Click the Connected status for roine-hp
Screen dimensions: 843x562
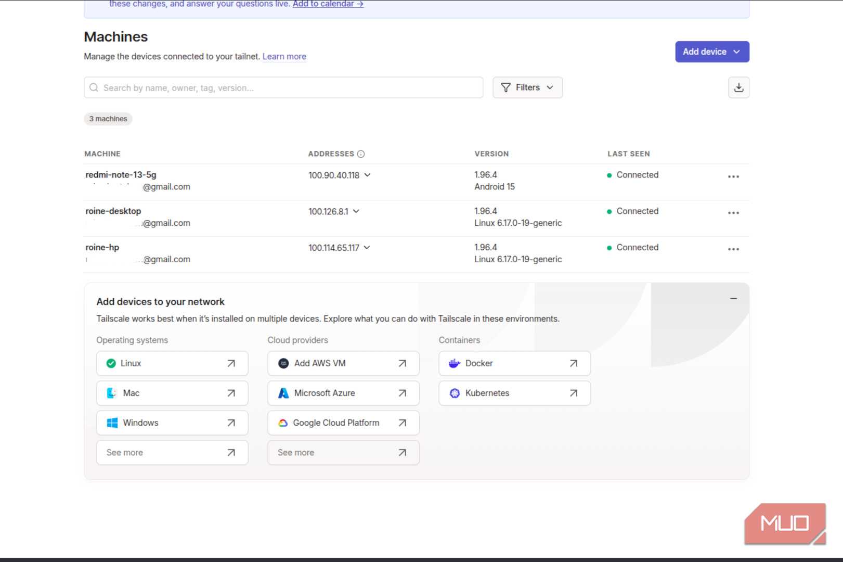[x=633, y=248]
